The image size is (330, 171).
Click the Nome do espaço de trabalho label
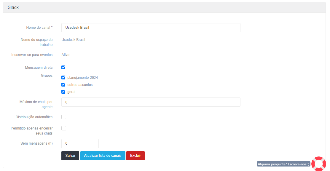tap(37, 42)
